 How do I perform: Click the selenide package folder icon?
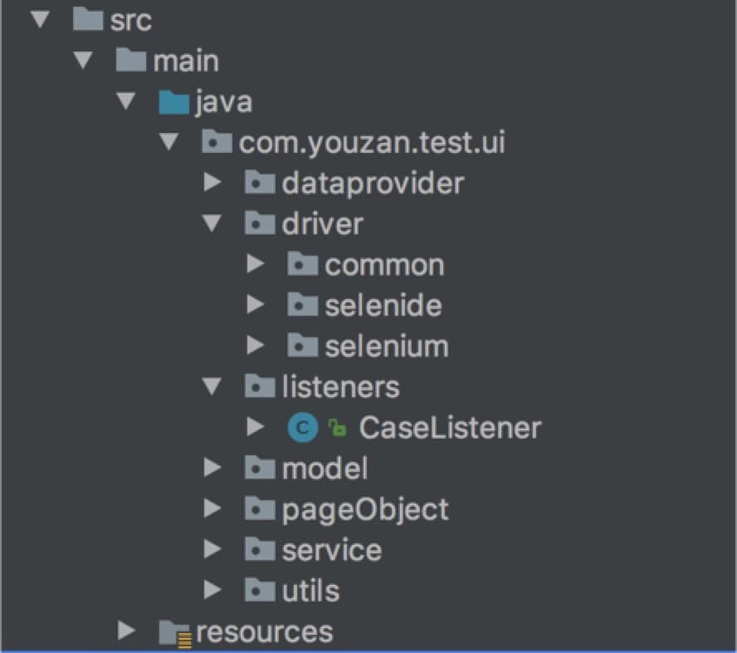pyautogui.click(x=302, y=305)
